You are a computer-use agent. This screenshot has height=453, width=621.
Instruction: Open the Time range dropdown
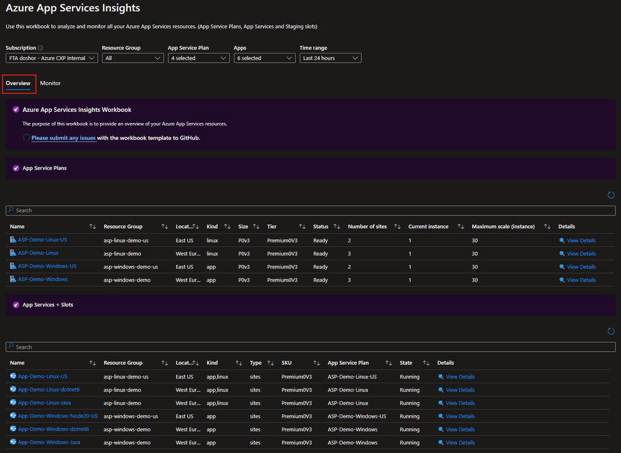coord(330,58)
